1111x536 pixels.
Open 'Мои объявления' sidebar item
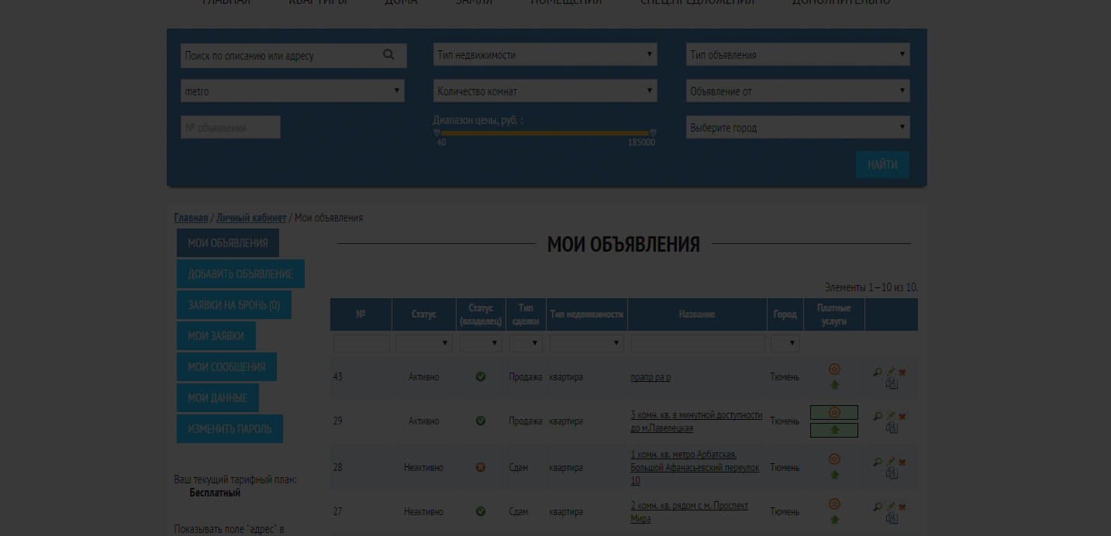pyautogui.click(x=228, y=243)
